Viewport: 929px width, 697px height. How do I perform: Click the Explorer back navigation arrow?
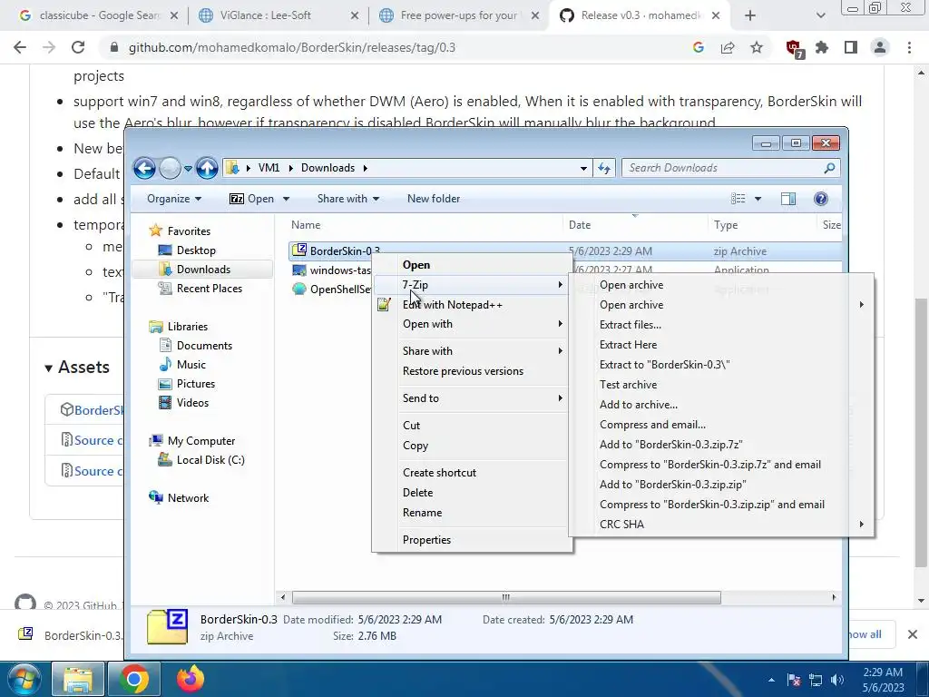(x=144, y=168)
